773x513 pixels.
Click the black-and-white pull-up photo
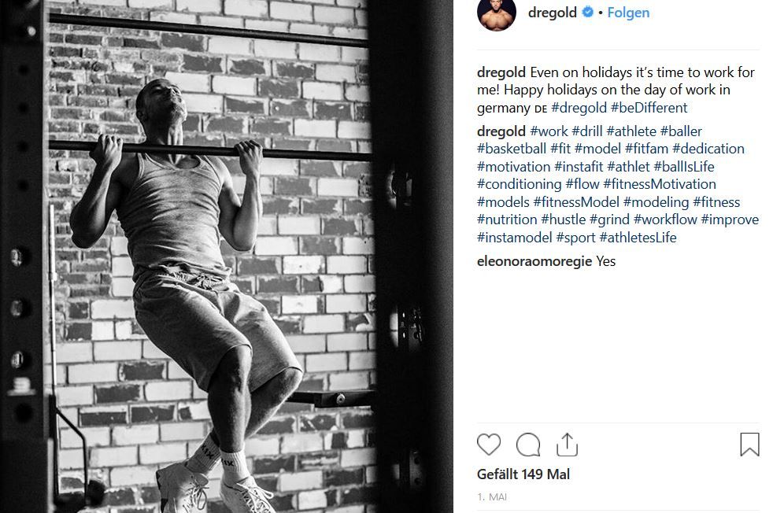point(226,256)
